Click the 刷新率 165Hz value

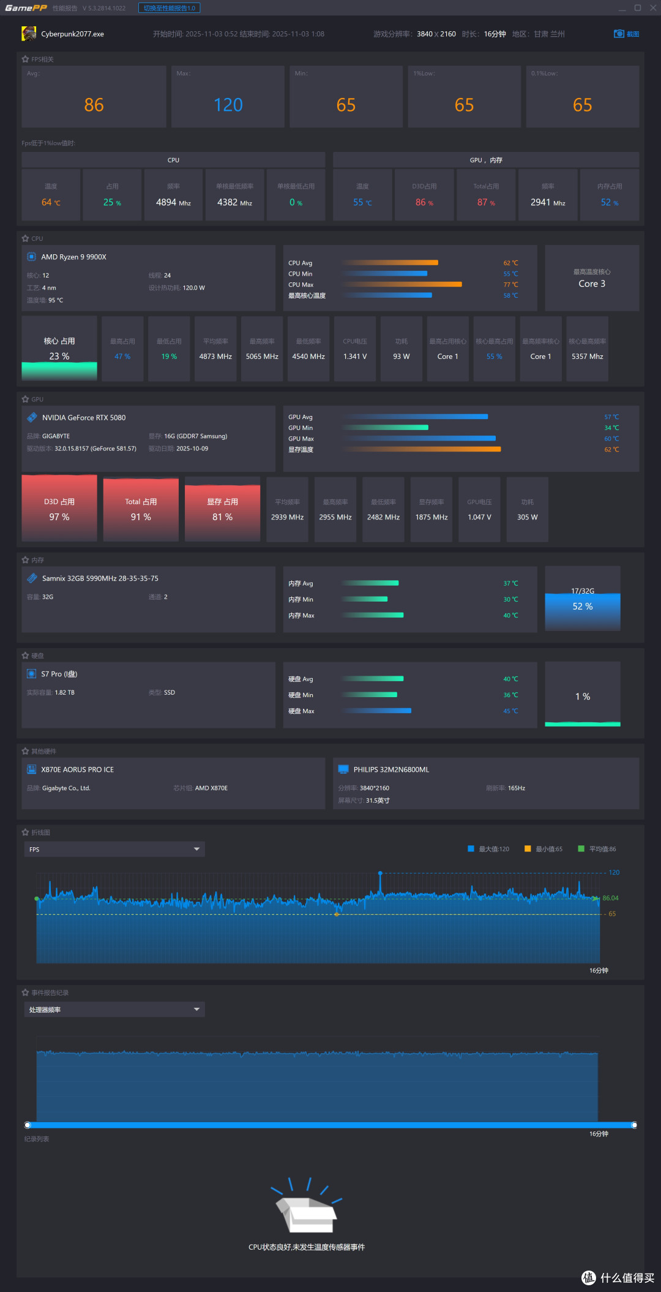pyautogui.click(x=517, y=788)
